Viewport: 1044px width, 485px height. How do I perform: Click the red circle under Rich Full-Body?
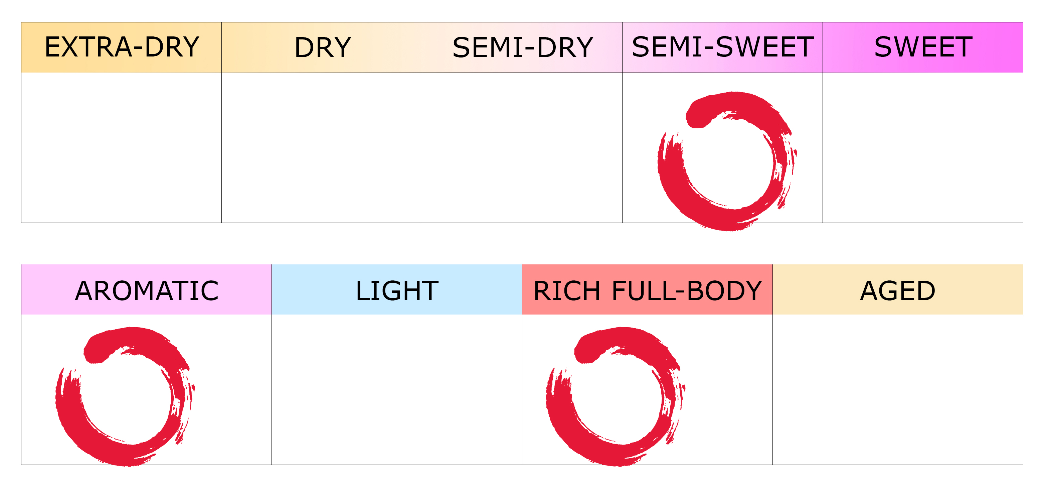point(616,397)
